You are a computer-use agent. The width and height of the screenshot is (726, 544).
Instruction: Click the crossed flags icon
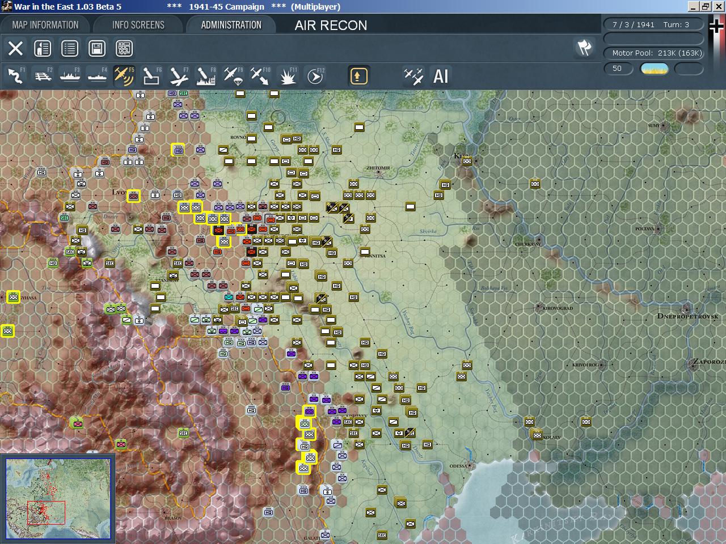click(584, 48)
